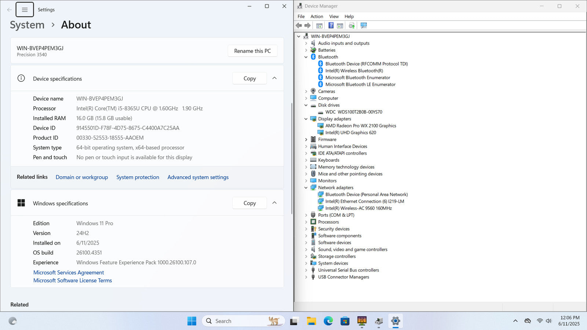The height and width of the screenshot is (330, 587).
Task: Expand the Processors category in device tree
Action: (306, 222)
